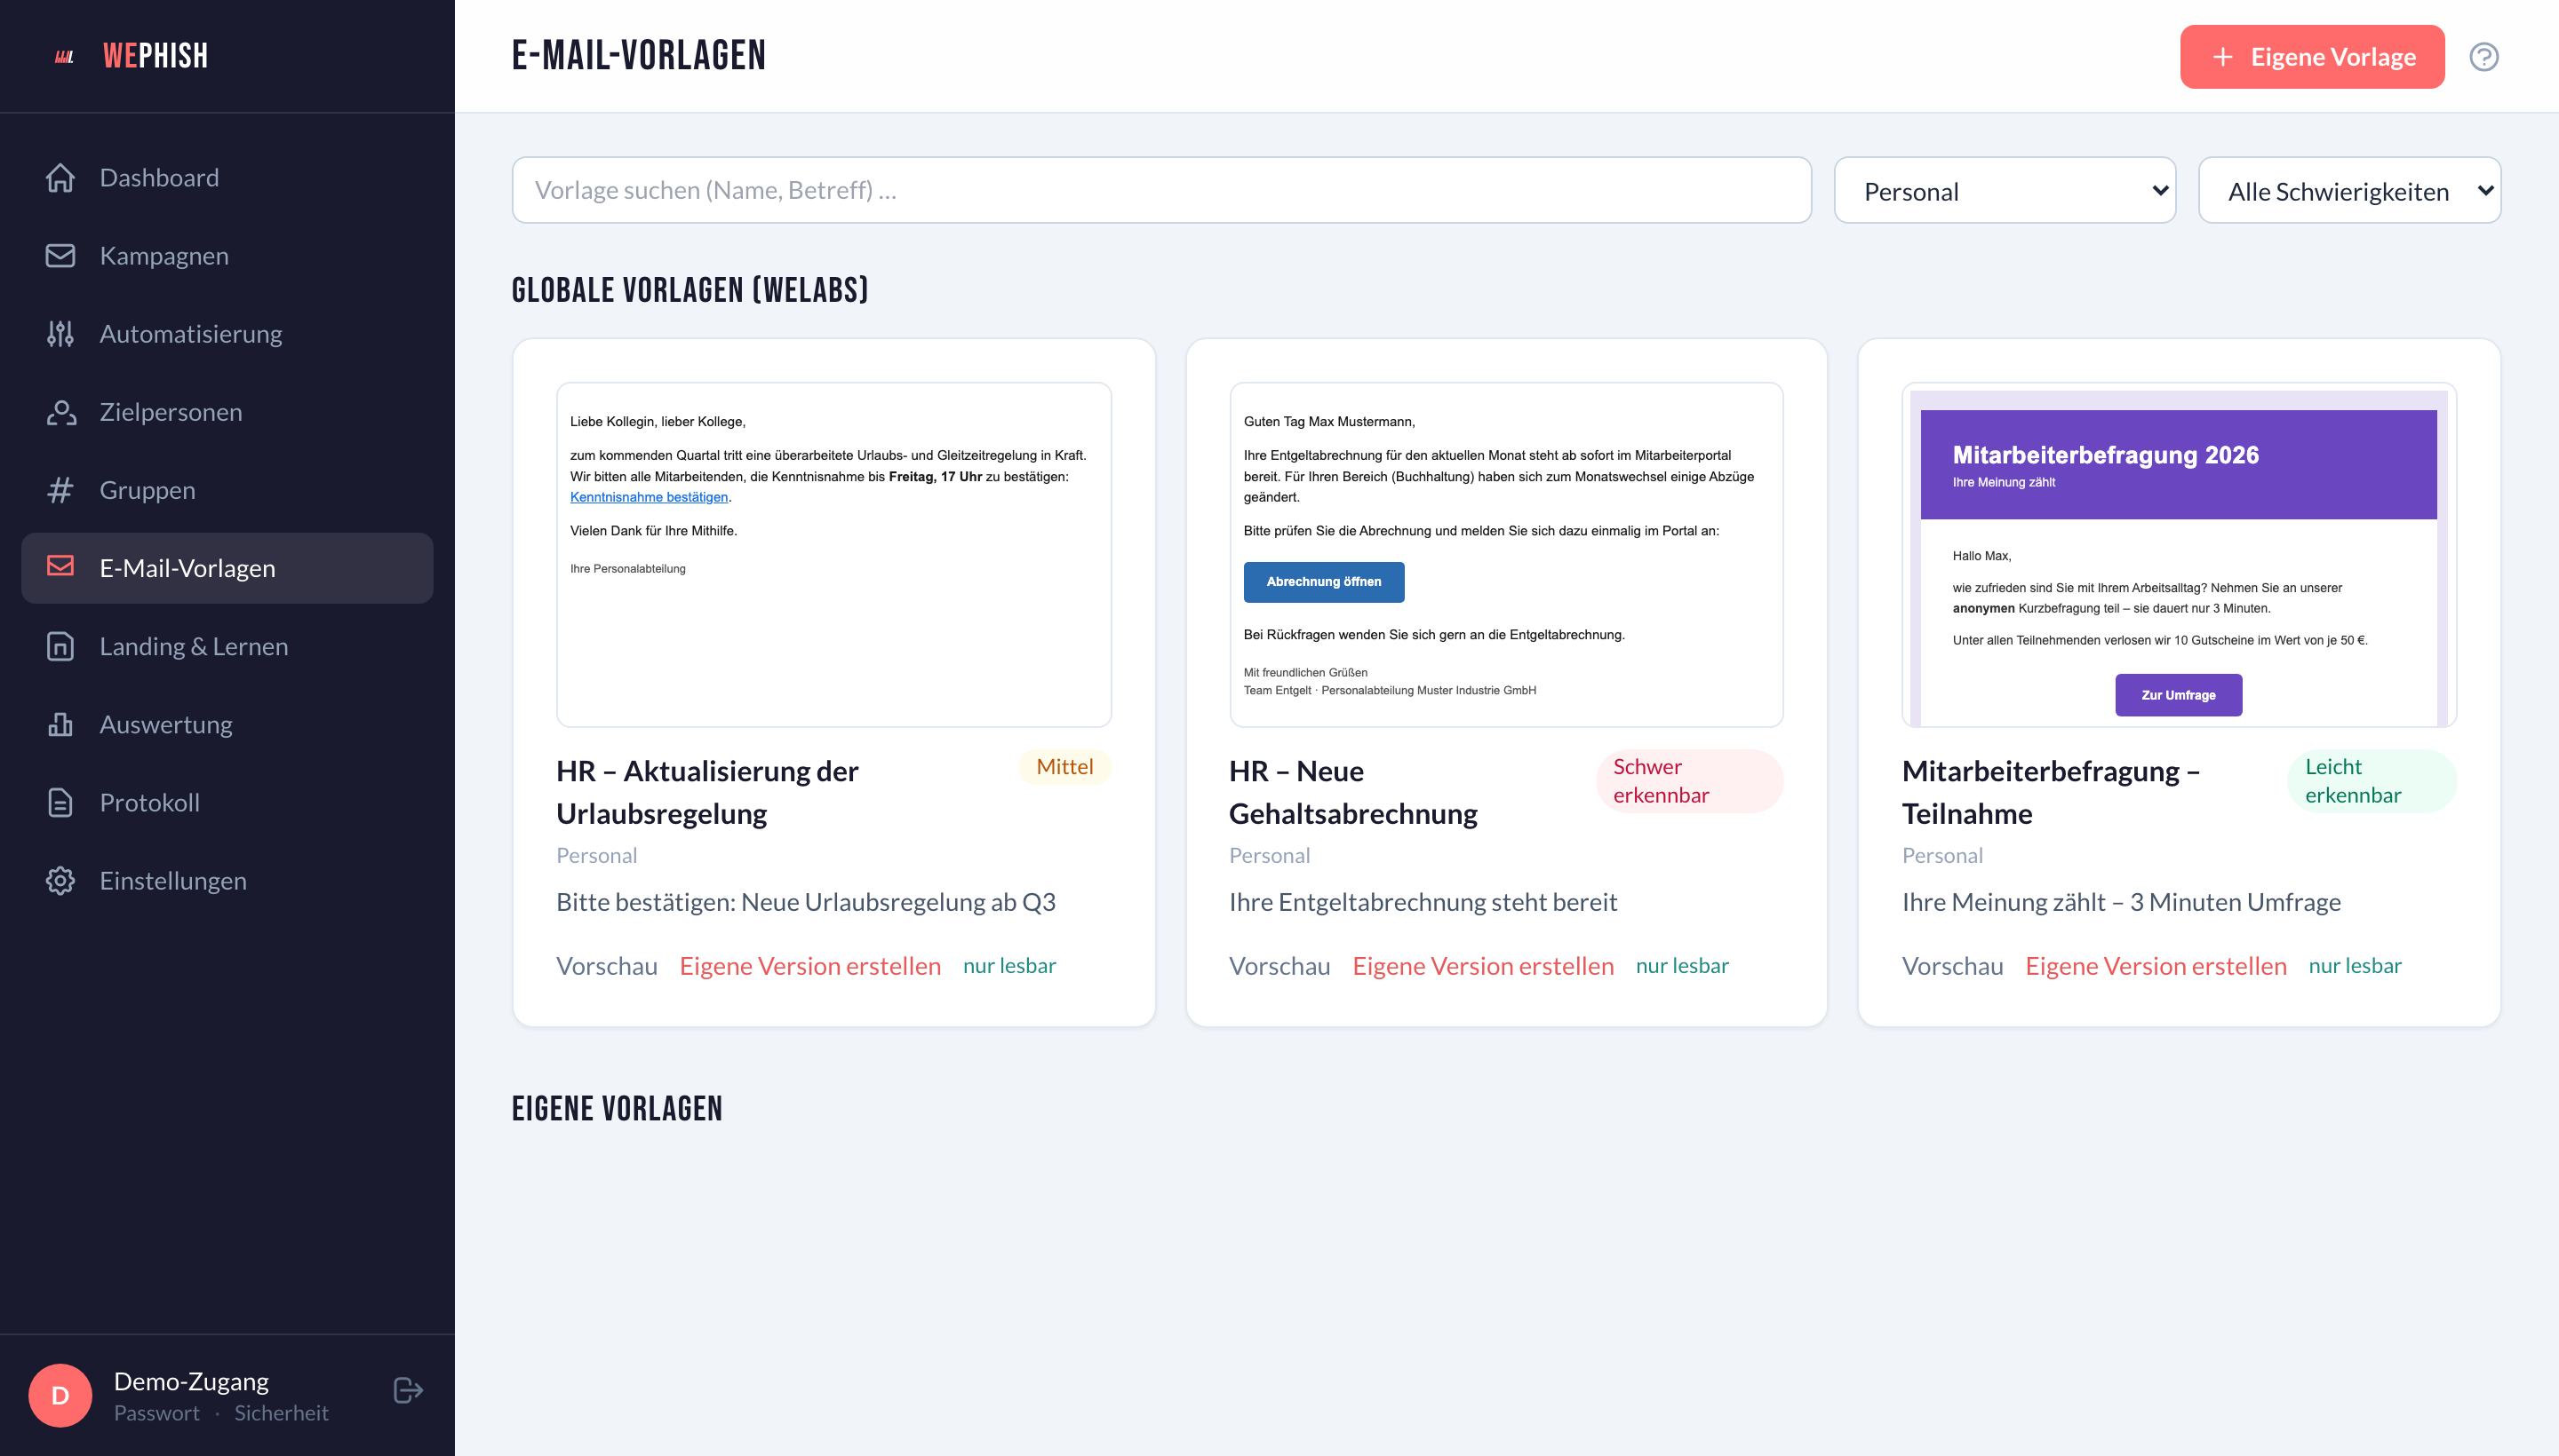The image size is (2559, 1456).
Task: Click the Abrechnung öffnen button in preview
Action: [x=1323, y=582]
